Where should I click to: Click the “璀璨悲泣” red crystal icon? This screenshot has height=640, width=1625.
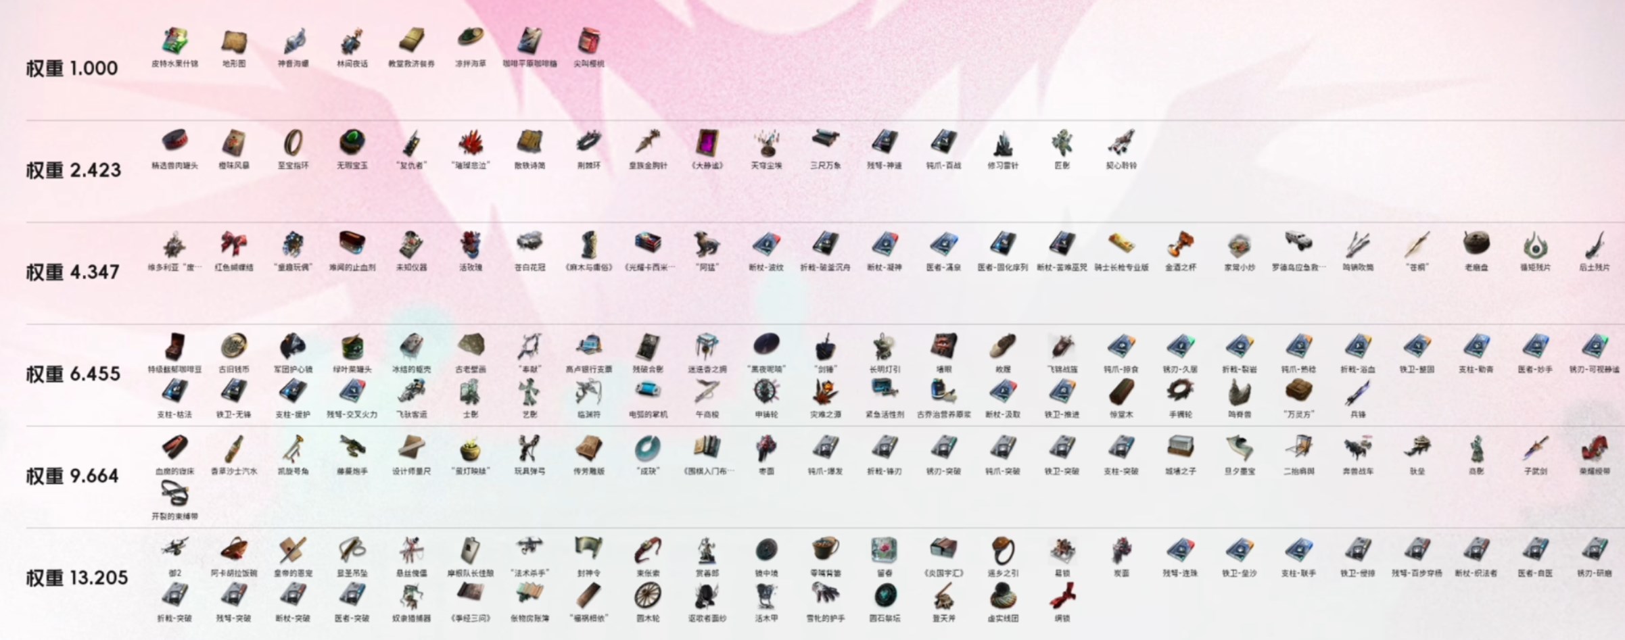coord(470,143)
